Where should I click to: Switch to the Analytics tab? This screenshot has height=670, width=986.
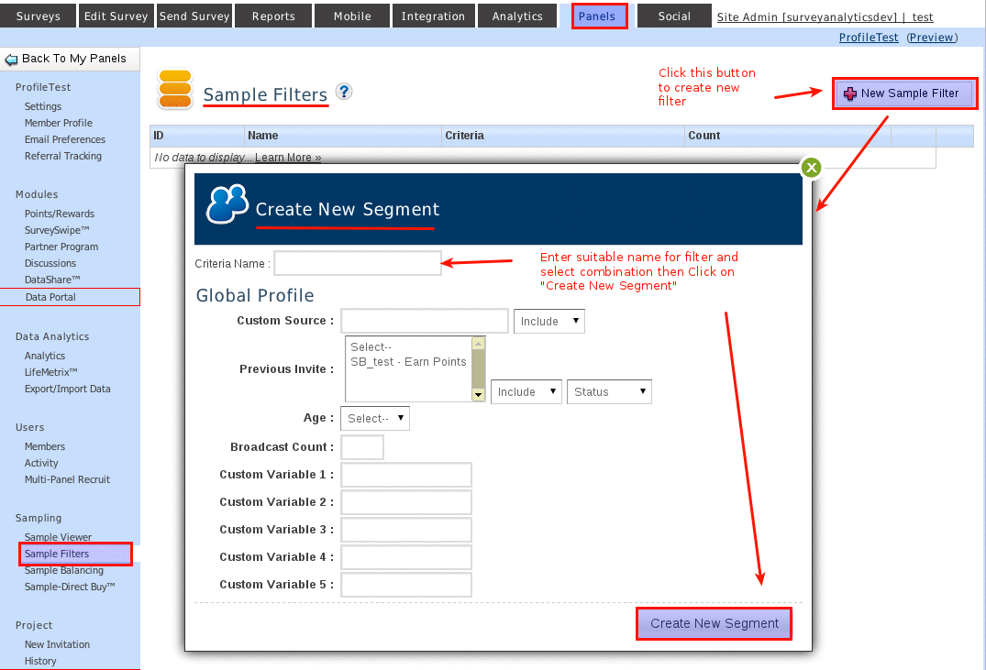(516, 16)
